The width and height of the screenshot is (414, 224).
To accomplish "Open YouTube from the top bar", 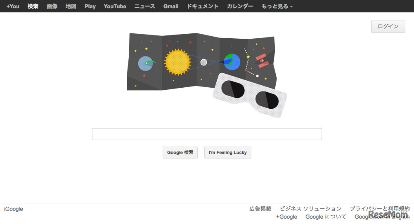I will click(115, 6).
